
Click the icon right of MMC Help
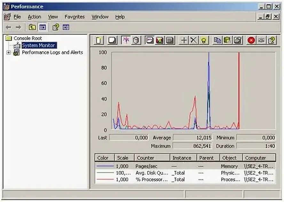[x=66, y=27]
